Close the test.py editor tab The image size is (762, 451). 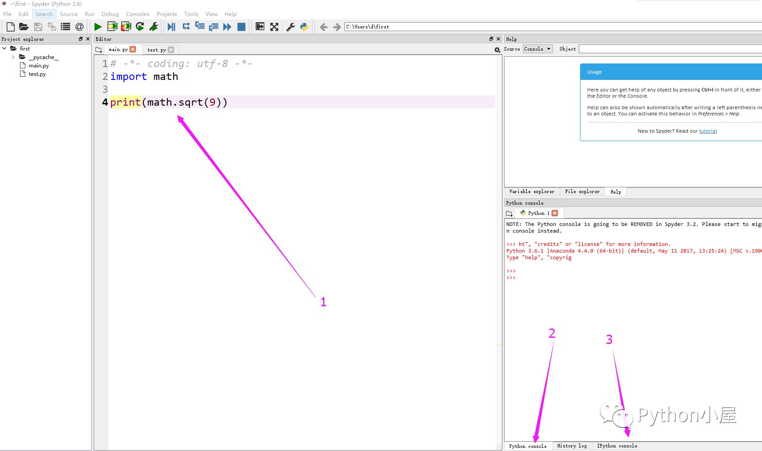[171, 50]
